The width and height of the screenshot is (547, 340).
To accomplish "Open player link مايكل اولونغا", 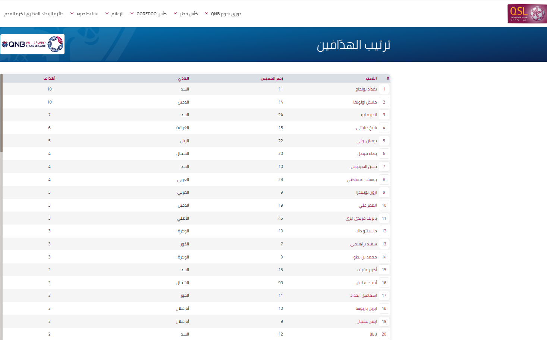I will [365, 102].
